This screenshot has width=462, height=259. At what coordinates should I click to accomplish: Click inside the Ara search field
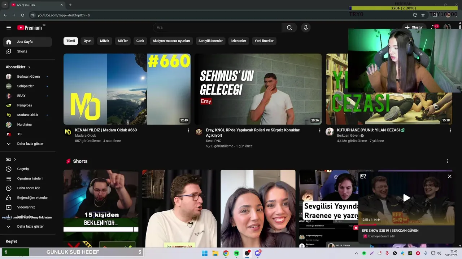217,28
